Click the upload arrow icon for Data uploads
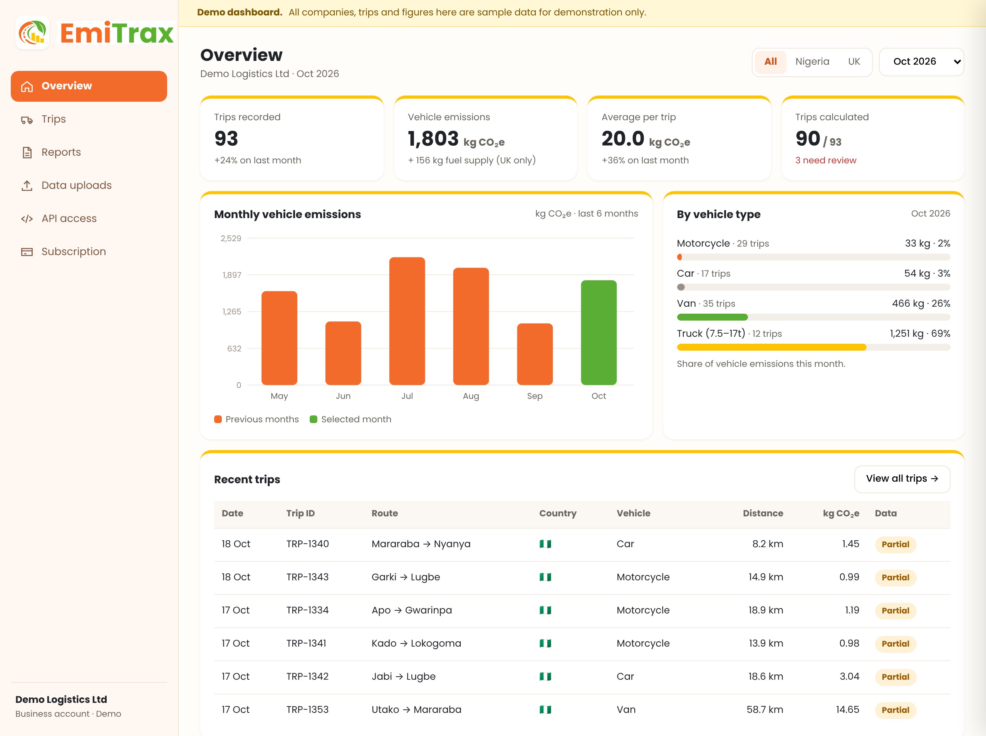The width and height of the screenshot is (986, 736). [x=27, y=186]
